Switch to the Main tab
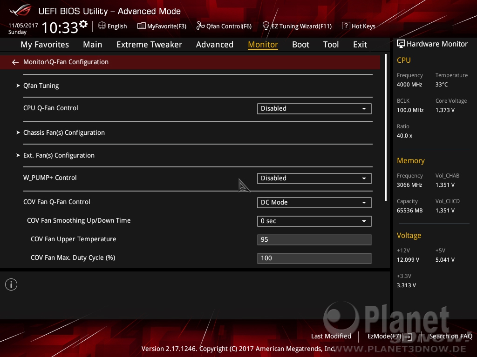This screenshot has width=477, height=357. point(93,45)
